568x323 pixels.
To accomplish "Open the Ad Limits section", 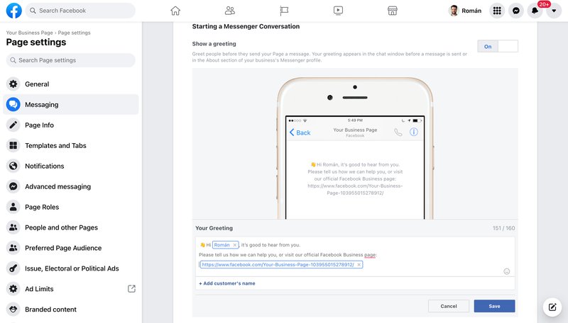I will point(70,289).
